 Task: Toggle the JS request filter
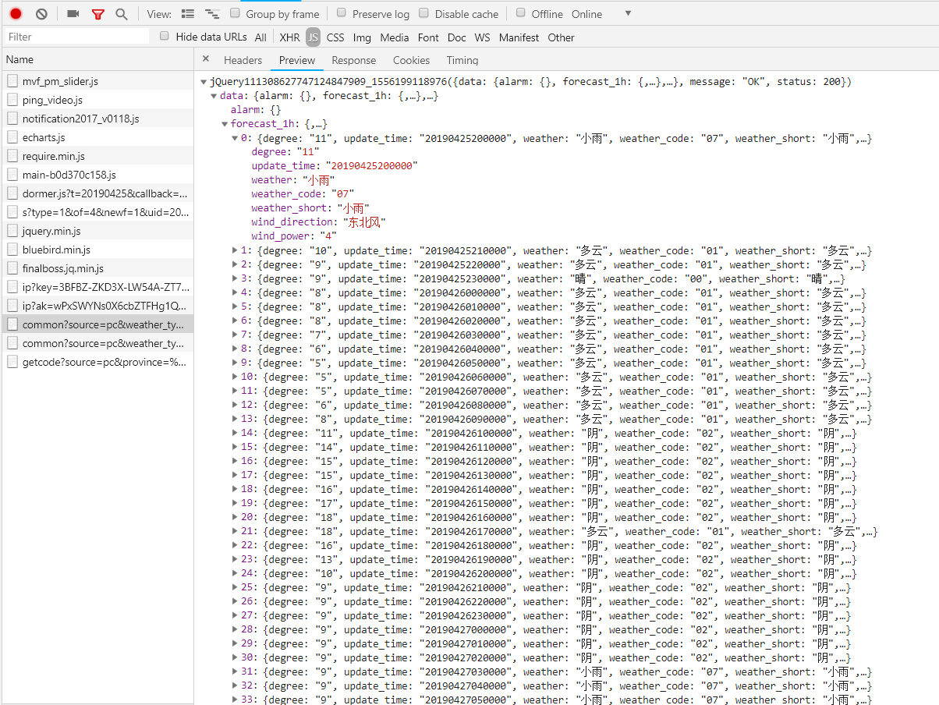pos(313,37)
